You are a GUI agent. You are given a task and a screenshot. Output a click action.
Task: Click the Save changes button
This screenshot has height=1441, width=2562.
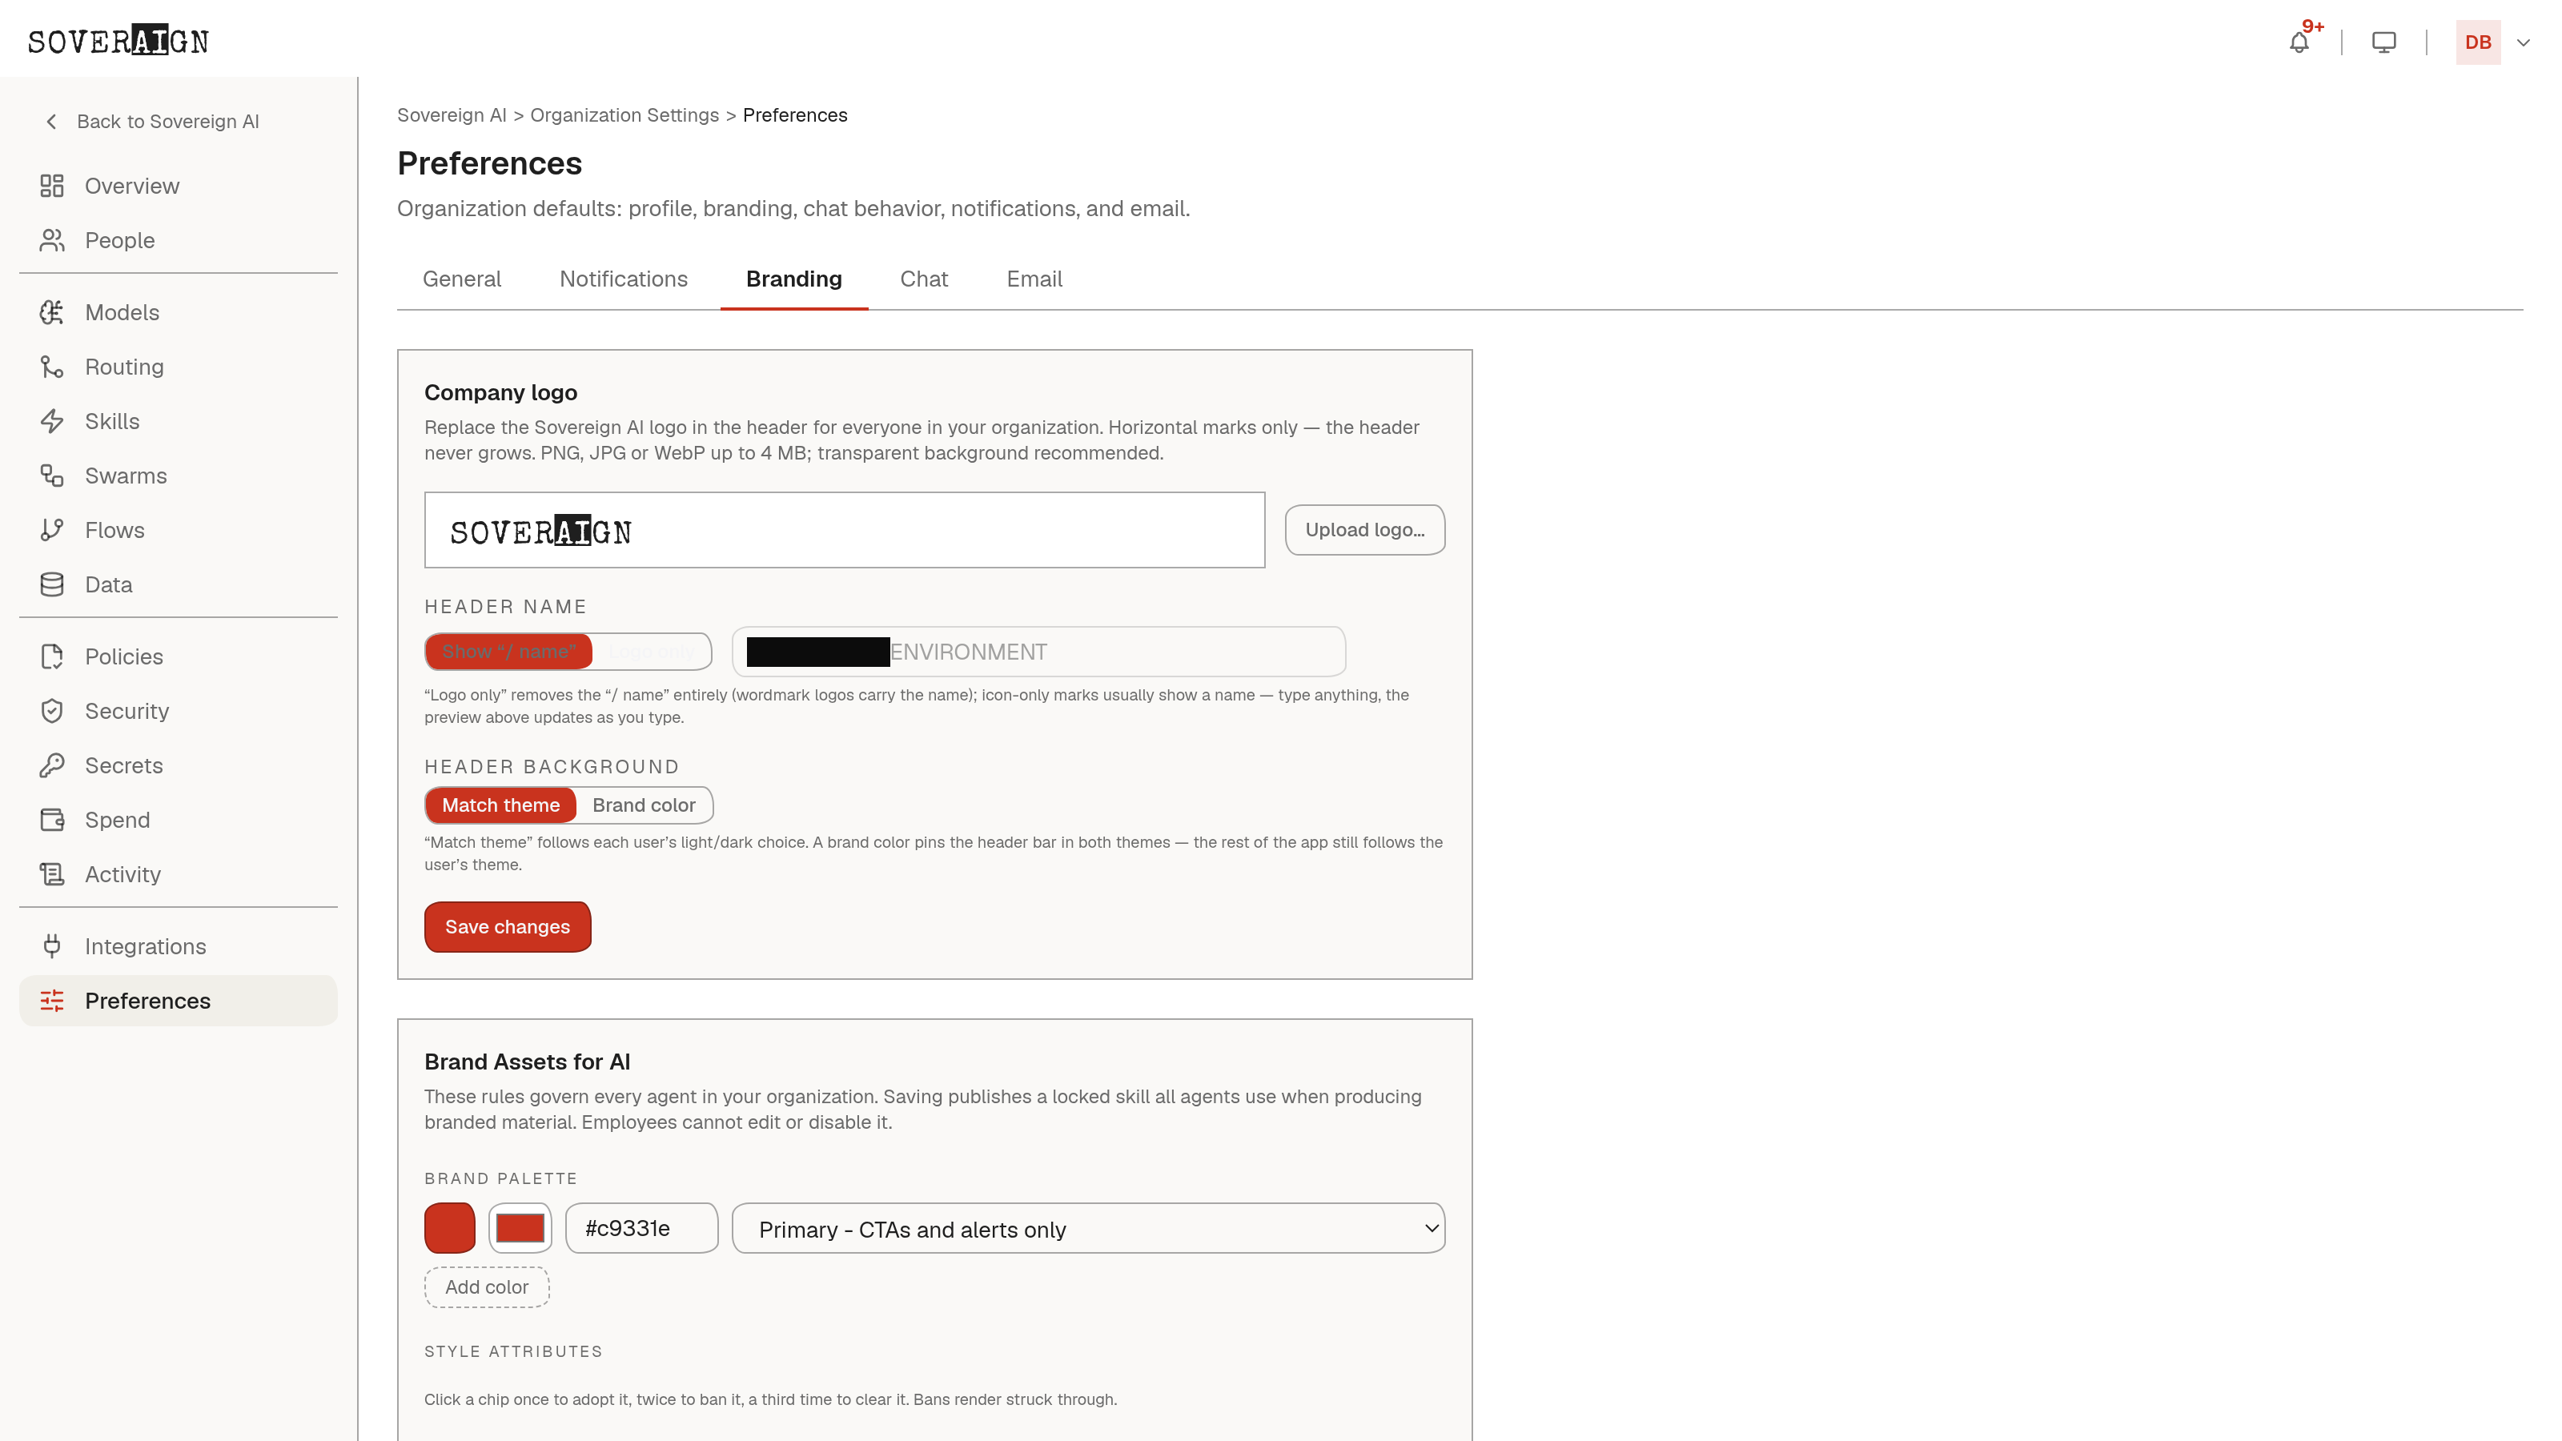pos(508,927)
